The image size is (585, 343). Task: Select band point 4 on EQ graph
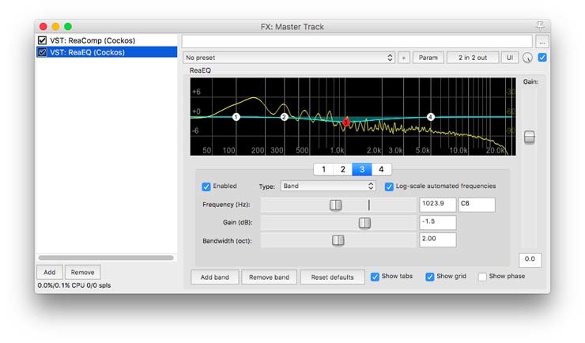(431, 117)
